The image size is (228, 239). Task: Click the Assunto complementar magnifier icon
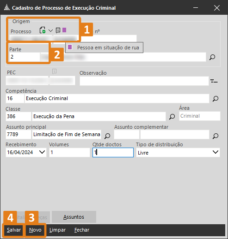(216, 136)
